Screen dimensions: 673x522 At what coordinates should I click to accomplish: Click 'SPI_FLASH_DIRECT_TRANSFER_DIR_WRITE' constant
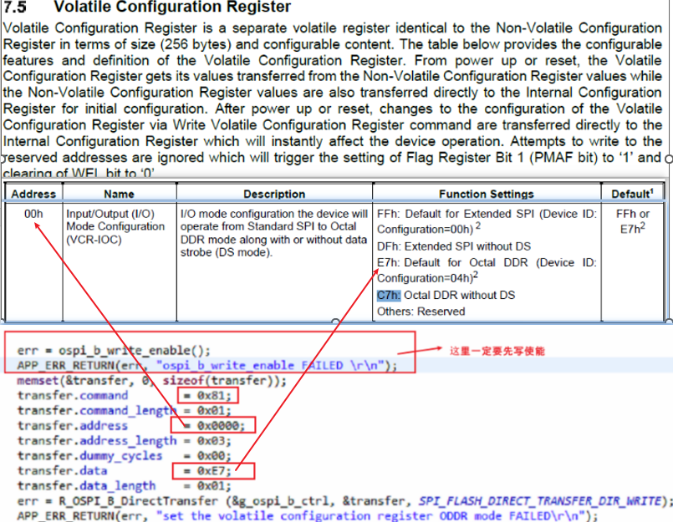540,500
